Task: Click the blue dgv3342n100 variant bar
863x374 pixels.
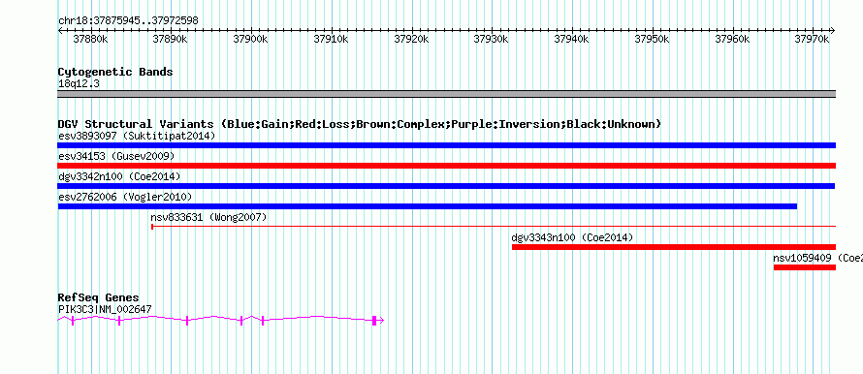Action: 446,186
